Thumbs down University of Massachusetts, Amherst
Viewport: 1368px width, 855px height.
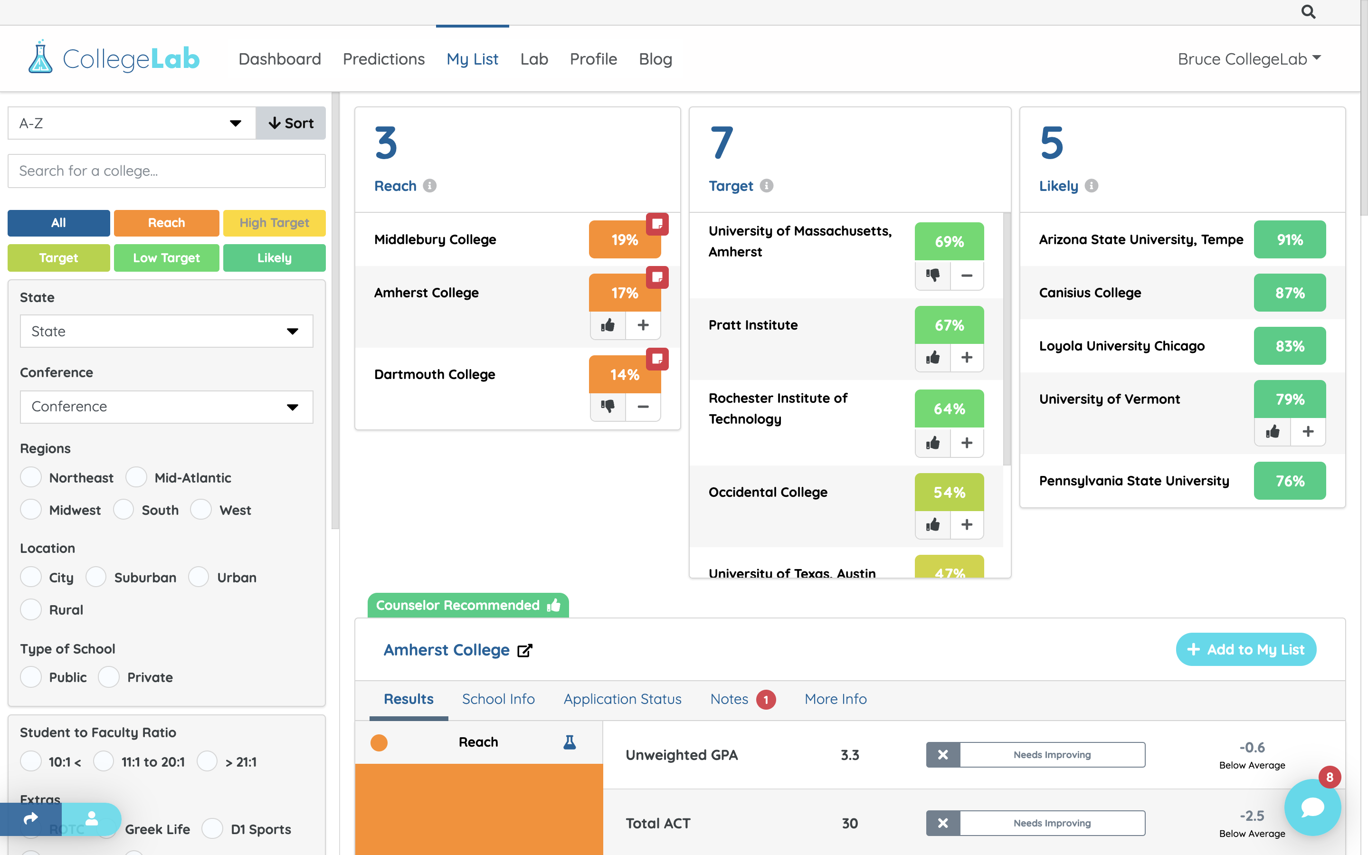point(933,275)
